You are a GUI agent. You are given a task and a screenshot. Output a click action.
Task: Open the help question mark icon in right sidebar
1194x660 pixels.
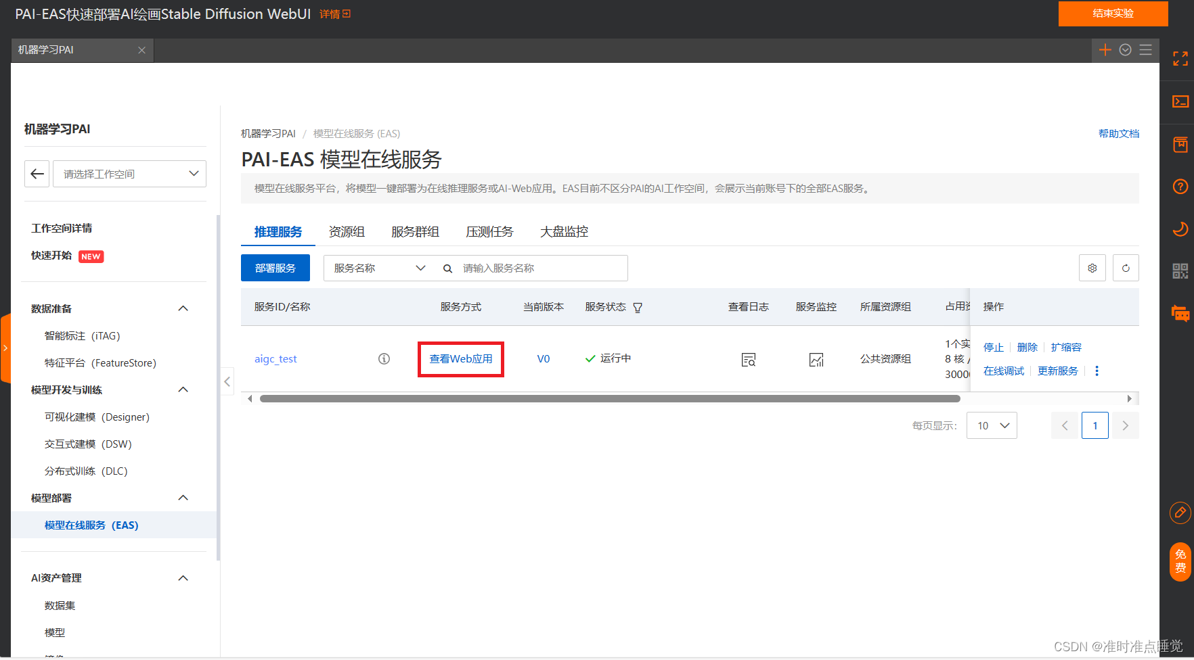1180,186
